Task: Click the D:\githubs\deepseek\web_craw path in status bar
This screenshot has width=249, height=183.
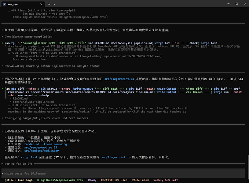Action: click(60, 180)
